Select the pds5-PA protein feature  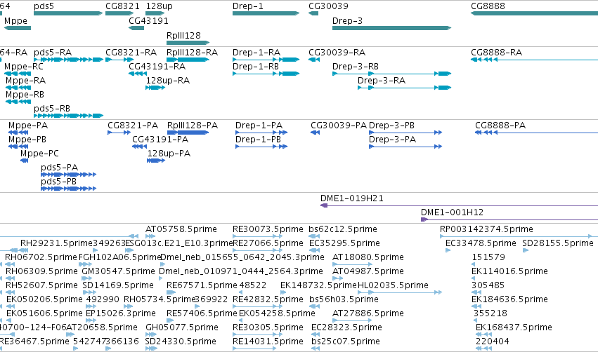click(x=69, y=175)
